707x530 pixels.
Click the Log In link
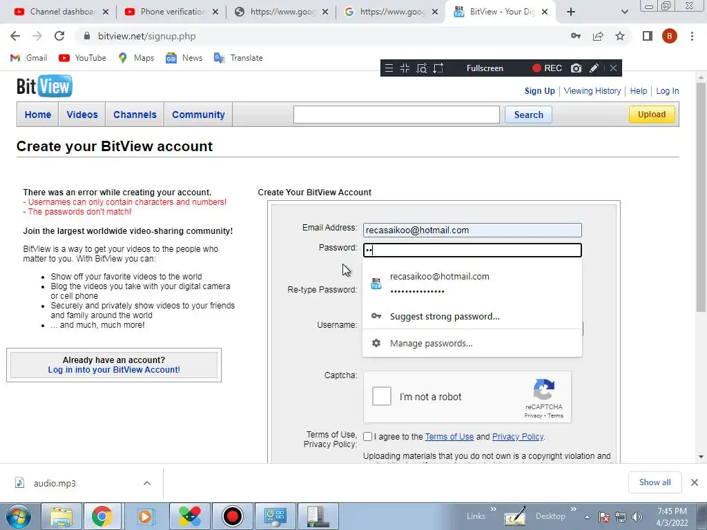point(668,91)
